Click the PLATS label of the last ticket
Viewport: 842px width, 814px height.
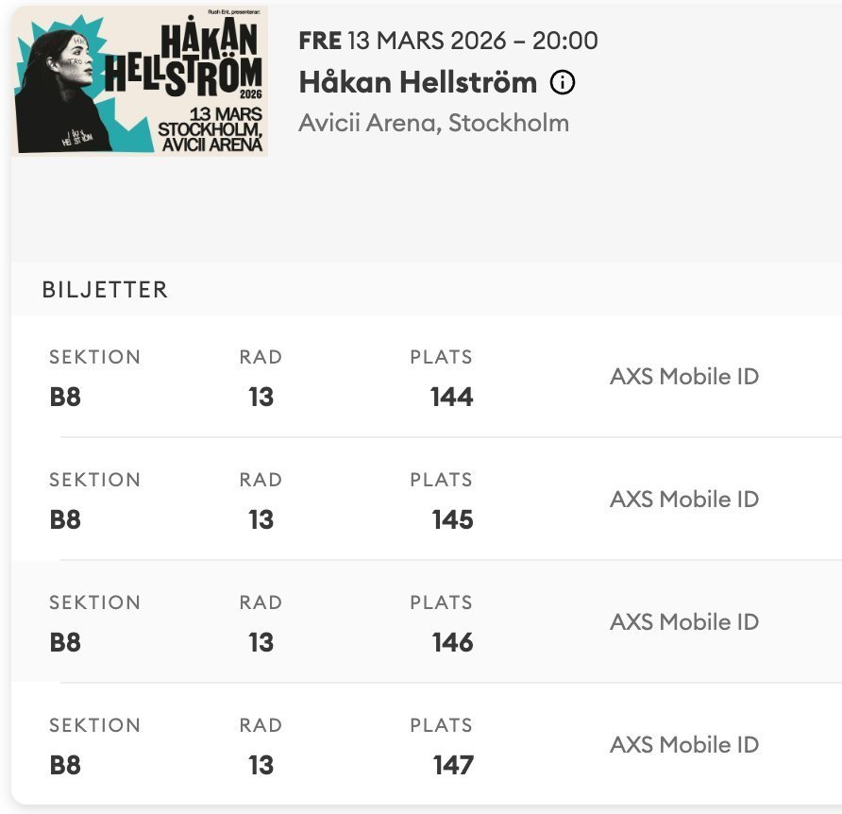pyautogui.click(x=441, y=725)
